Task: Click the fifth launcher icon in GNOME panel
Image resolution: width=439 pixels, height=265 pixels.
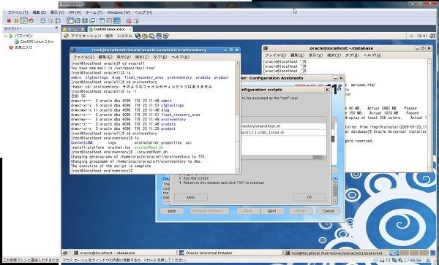Action: pos(166,36)
